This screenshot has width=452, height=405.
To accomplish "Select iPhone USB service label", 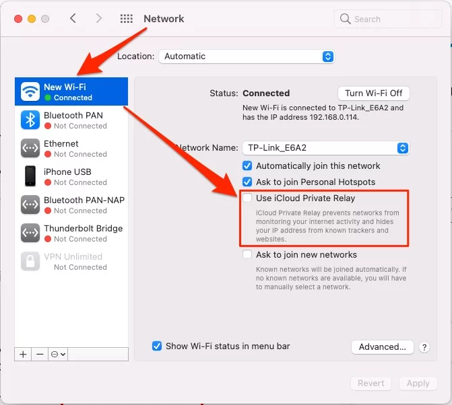I will (x=67, y=172).
